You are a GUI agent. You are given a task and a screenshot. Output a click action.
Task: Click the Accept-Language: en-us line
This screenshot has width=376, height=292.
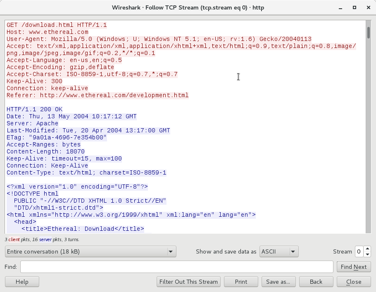coord(64,60)
